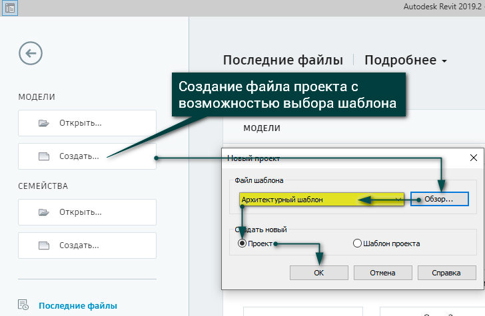Open a family with Открыть under СЕМЕЙСТВА
Screen dimensions: 485x316
87,212
